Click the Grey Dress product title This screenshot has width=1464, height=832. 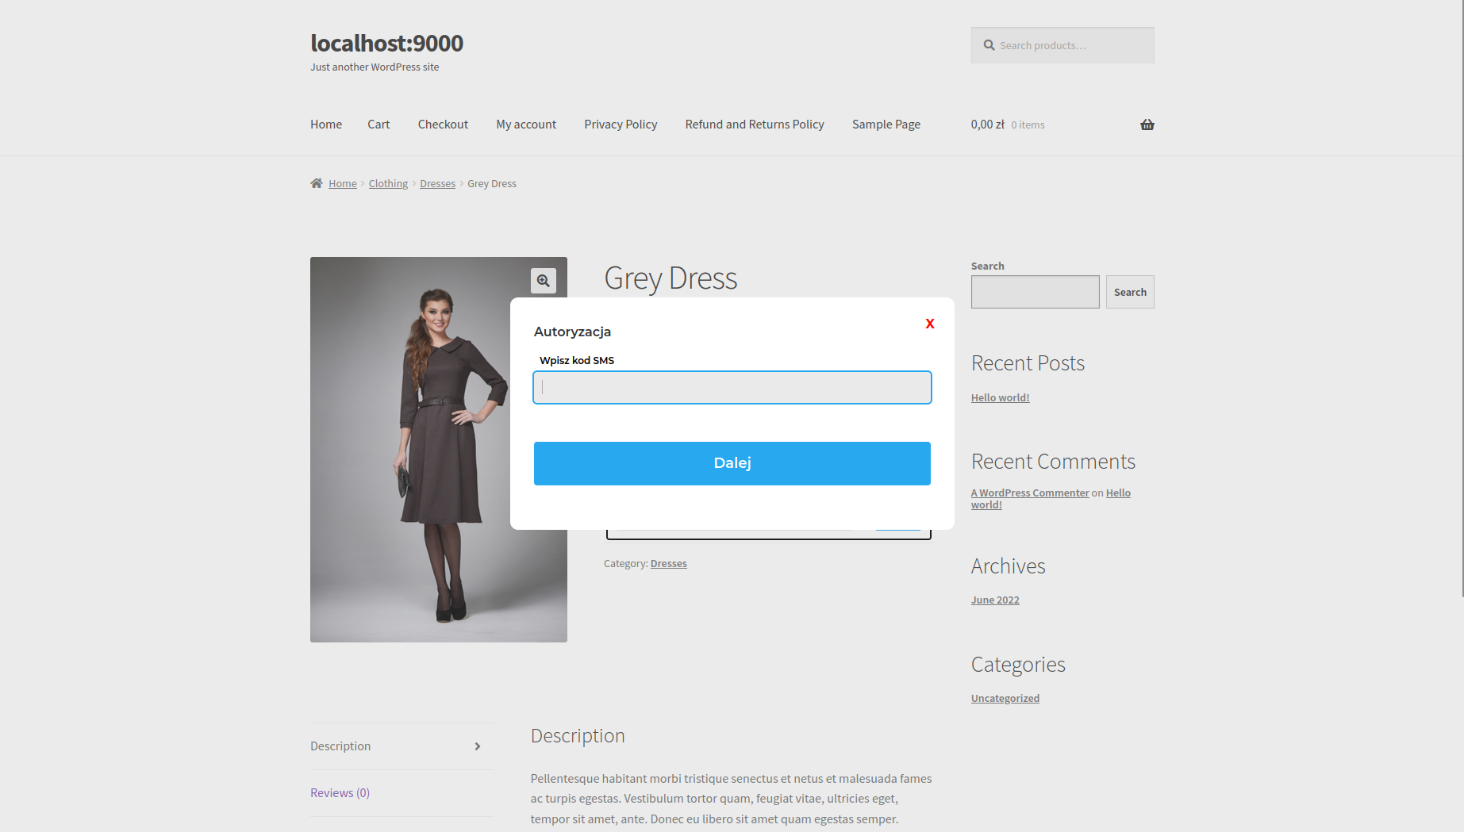coord(671,278)
